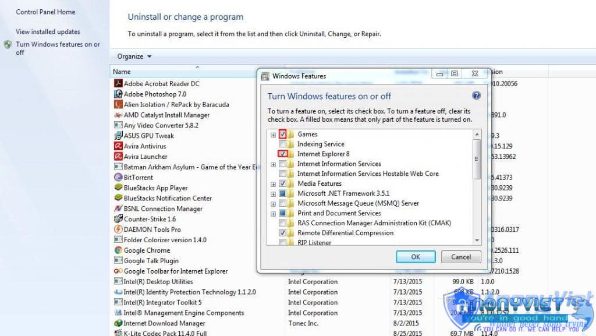Toggle the Microsoft .NET Framework 3.5.1 checkbox
Viewport: 596px width, 336px height.
point(282,193)
